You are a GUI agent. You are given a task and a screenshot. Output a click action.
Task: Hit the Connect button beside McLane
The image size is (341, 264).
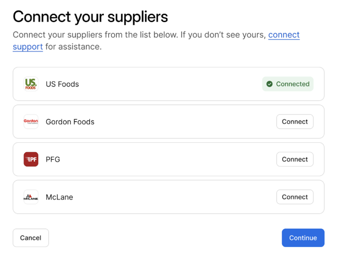[x=294, y=197]
